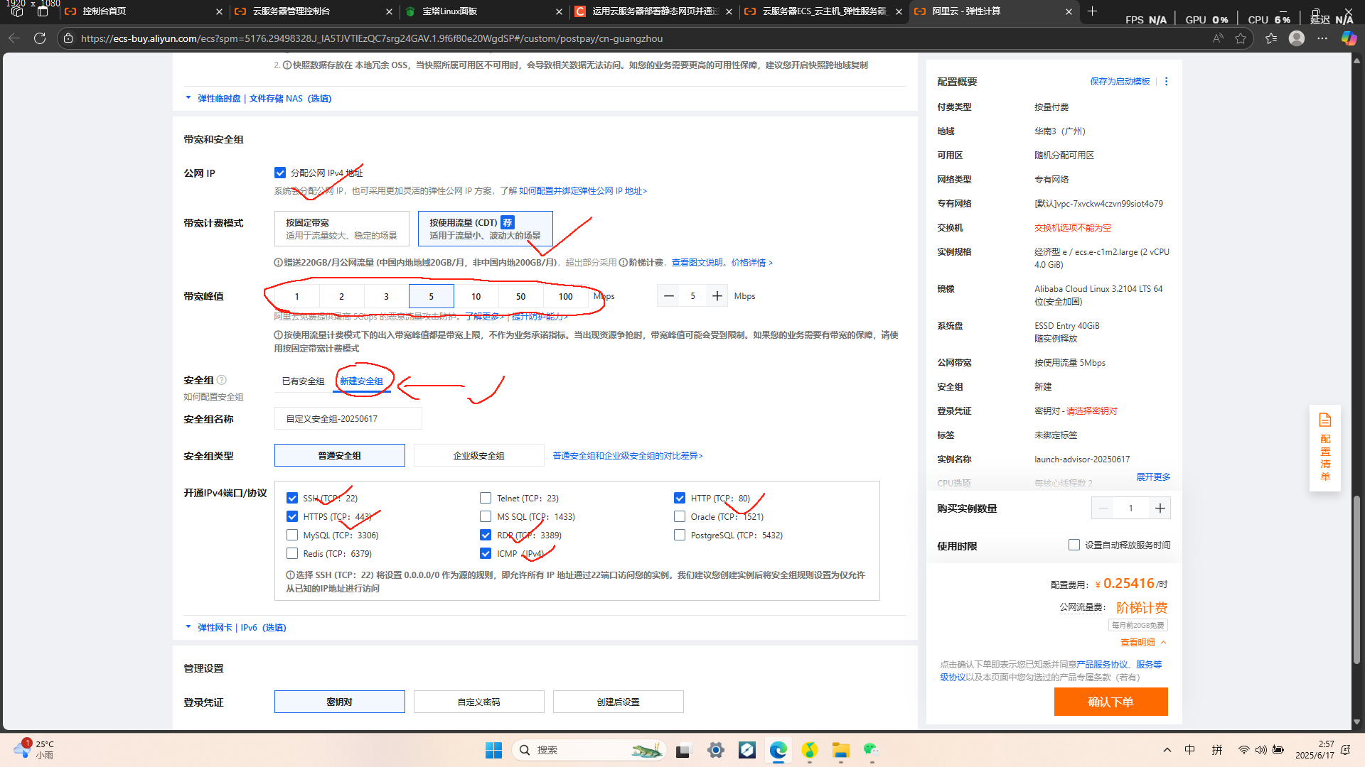Enable the Telnet (TCP: 23) port checkbox
The height and width of the screenshot is (767, 1365).
[x=486, y=498]
